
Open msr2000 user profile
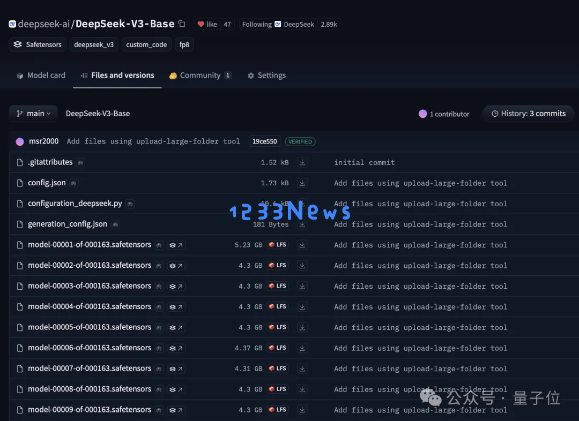pyautogui.click(x=43, y=141)
